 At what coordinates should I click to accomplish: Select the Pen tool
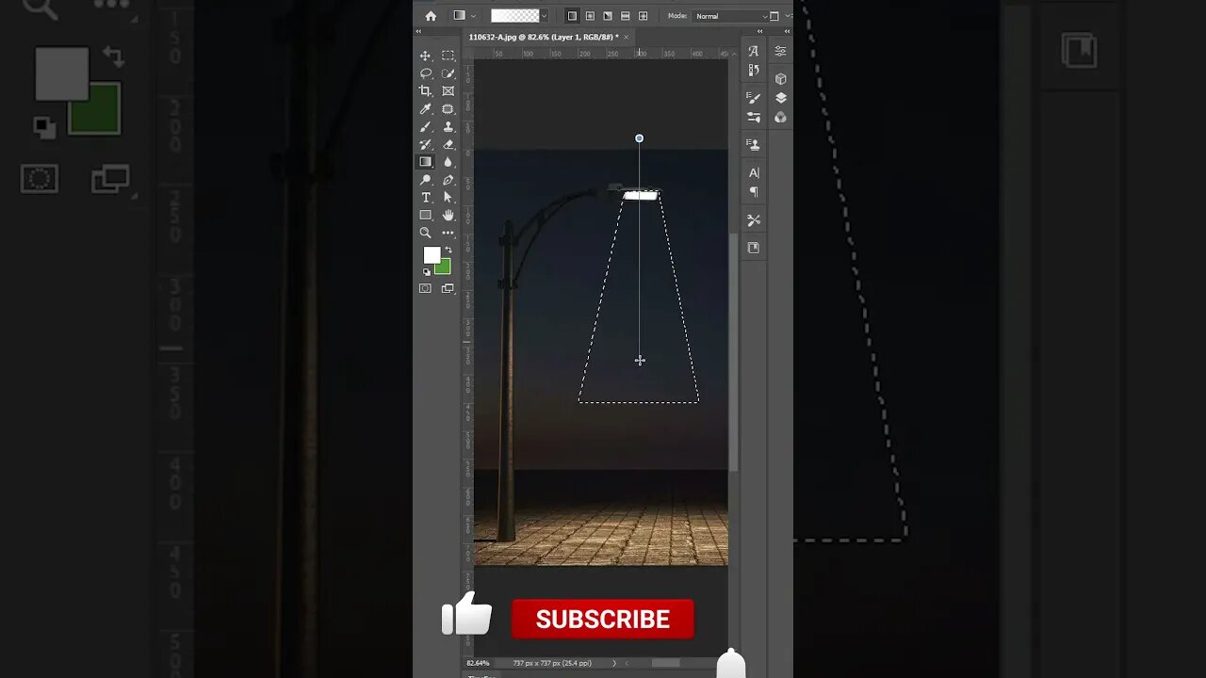(x=448, y=180)
